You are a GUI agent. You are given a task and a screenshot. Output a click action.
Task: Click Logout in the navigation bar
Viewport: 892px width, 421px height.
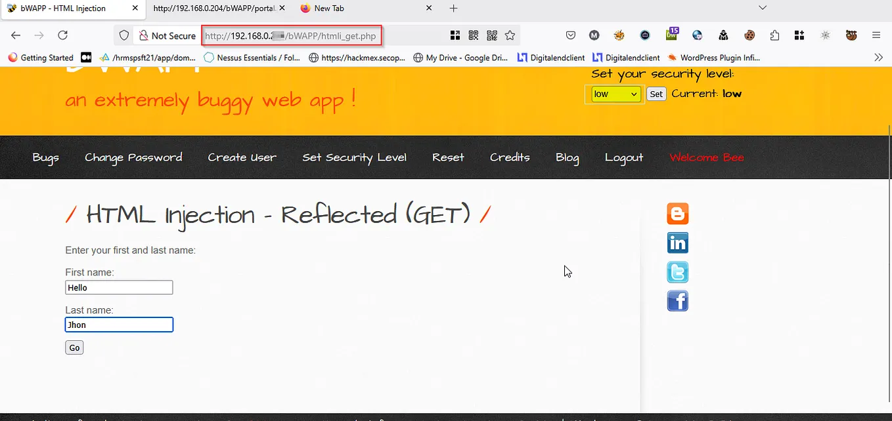(623, 157)
